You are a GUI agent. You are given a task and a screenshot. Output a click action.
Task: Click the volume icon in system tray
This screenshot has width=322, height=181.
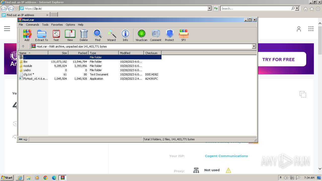pyautogui.click(x=286, y=178)
